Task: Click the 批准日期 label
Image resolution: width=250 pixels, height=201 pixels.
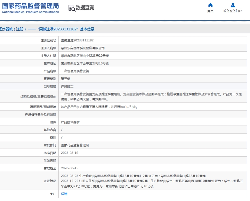Action: pyautogui.click(x=50, y=153)
